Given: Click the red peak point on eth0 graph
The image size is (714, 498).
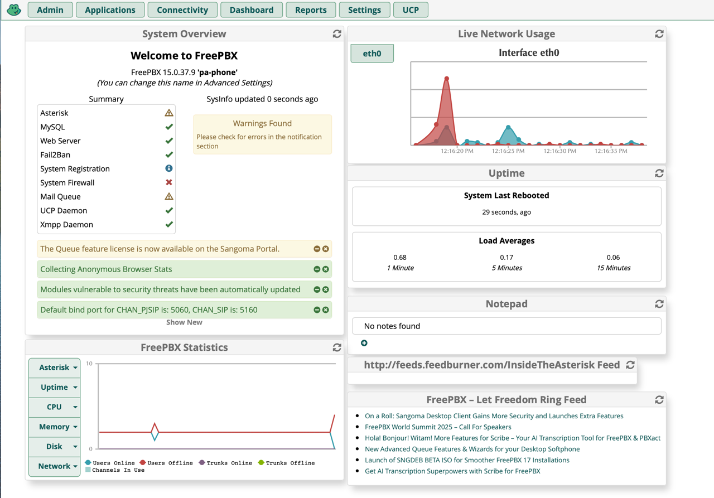Looking at the screenshot, I should [447, 79].
